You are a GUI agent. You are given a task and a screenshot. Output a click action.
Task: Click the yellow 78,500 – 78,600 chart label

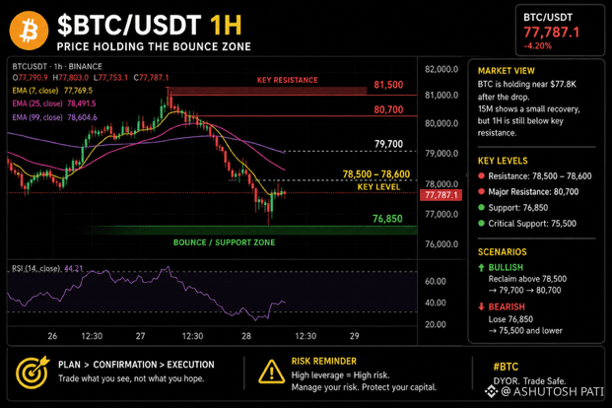click(376, 174)
